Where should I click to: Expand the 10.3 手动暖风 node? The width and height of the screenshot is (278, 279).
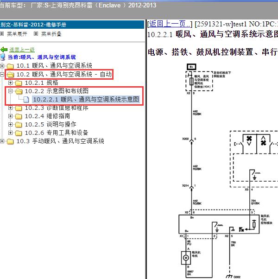click(x=2, y=141)
